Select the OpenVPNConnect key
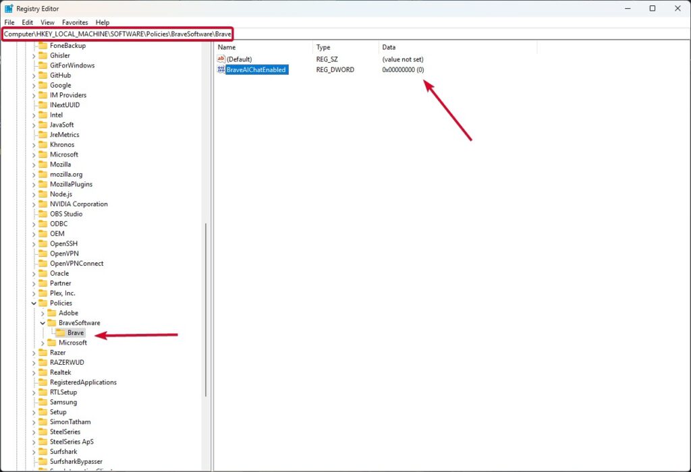Image resolution: width=691 pixels, height=472 pixels. click(x=77, y=263)
